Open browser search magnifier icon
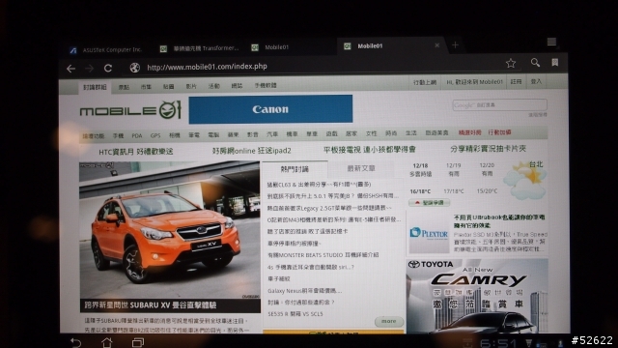 [535, 62]
